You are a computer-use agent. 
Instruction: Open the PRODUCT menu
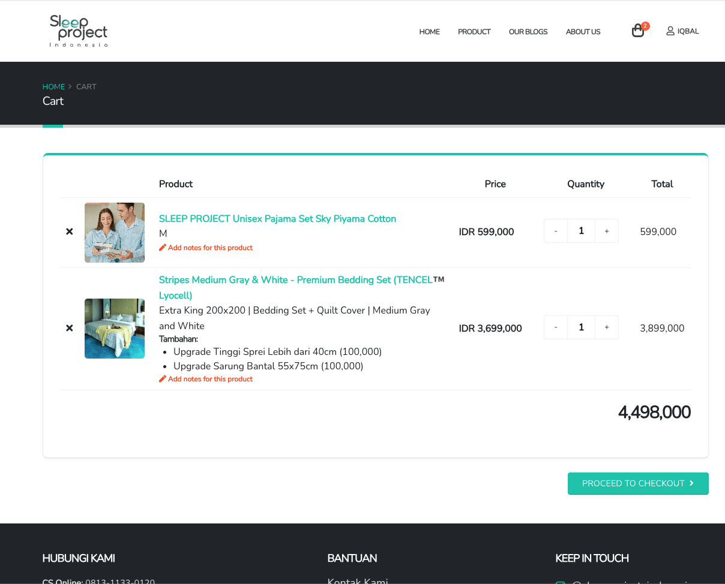474,32
